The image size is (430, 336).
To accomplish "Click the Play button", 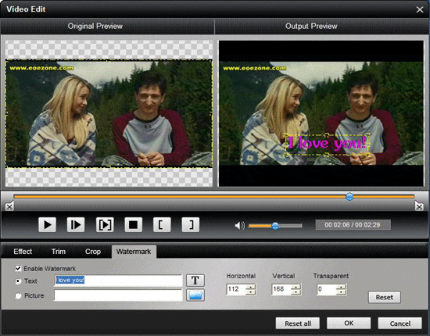I will [x=47, y=225].
